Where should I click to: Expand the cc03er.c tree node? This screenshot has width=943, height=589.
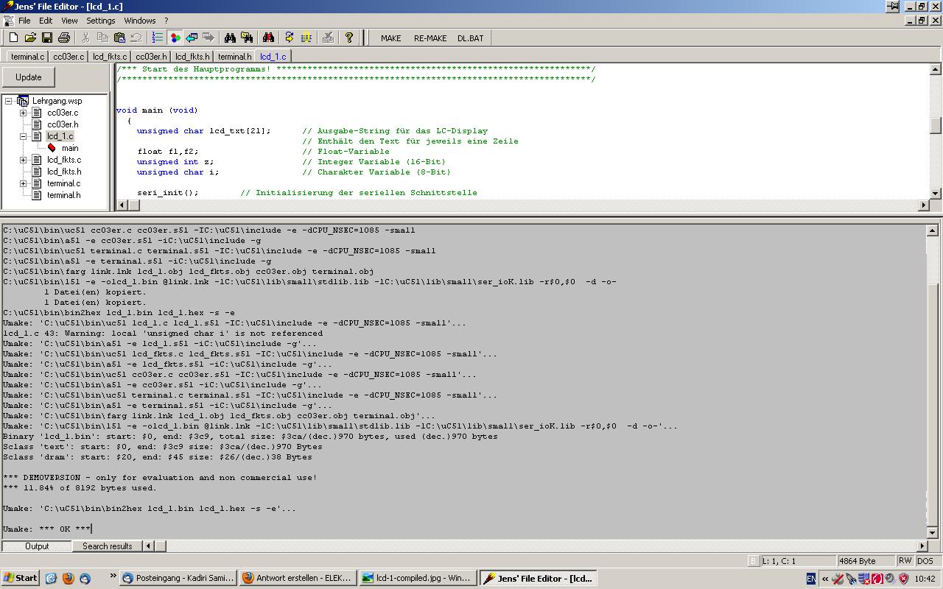tap(23, 113)
